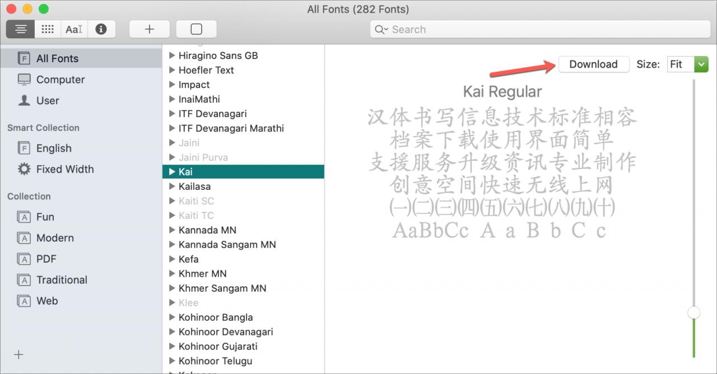Show font information with the info icon
The width and height of the screenshot is (717, 374).
coord(101,29)
